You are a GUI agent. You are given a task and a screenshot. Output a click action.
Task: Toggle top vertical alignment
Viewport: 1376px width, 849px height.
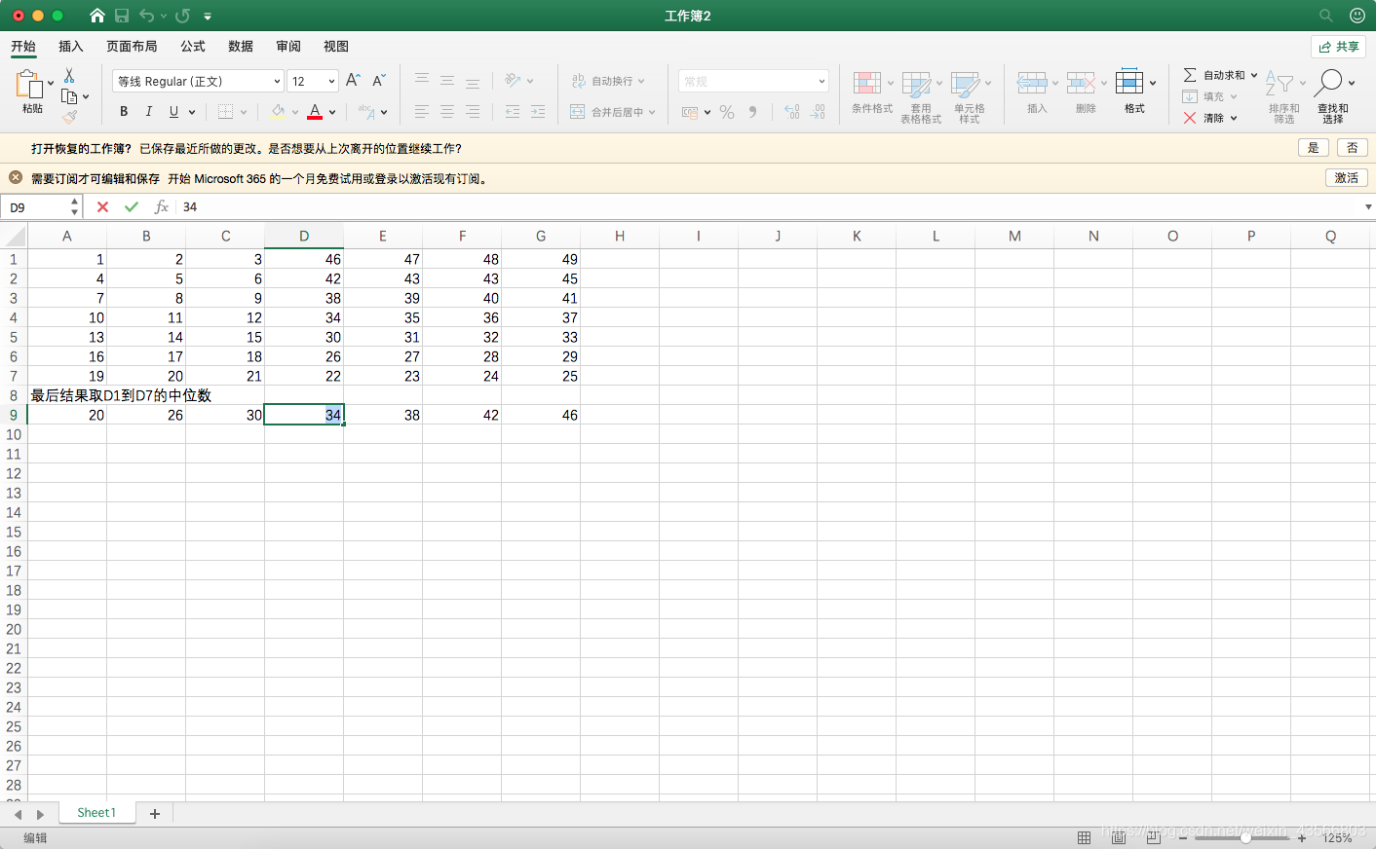pyautogui.click(x=422, y=81)
